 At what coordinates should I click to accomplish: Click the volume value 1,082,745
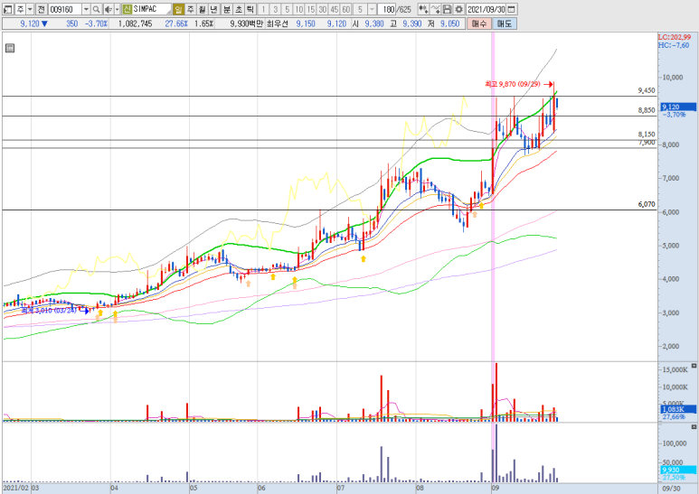(135, 23)
